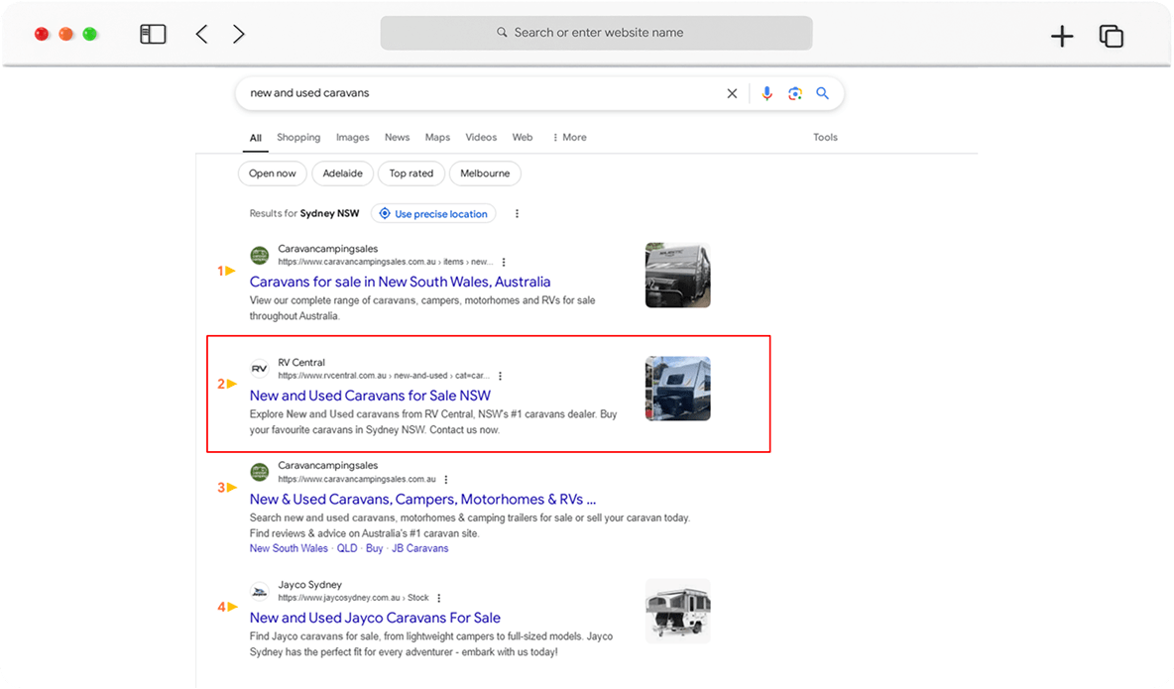
Task: Switch to the Videos tab
Action: click(481, 137)
